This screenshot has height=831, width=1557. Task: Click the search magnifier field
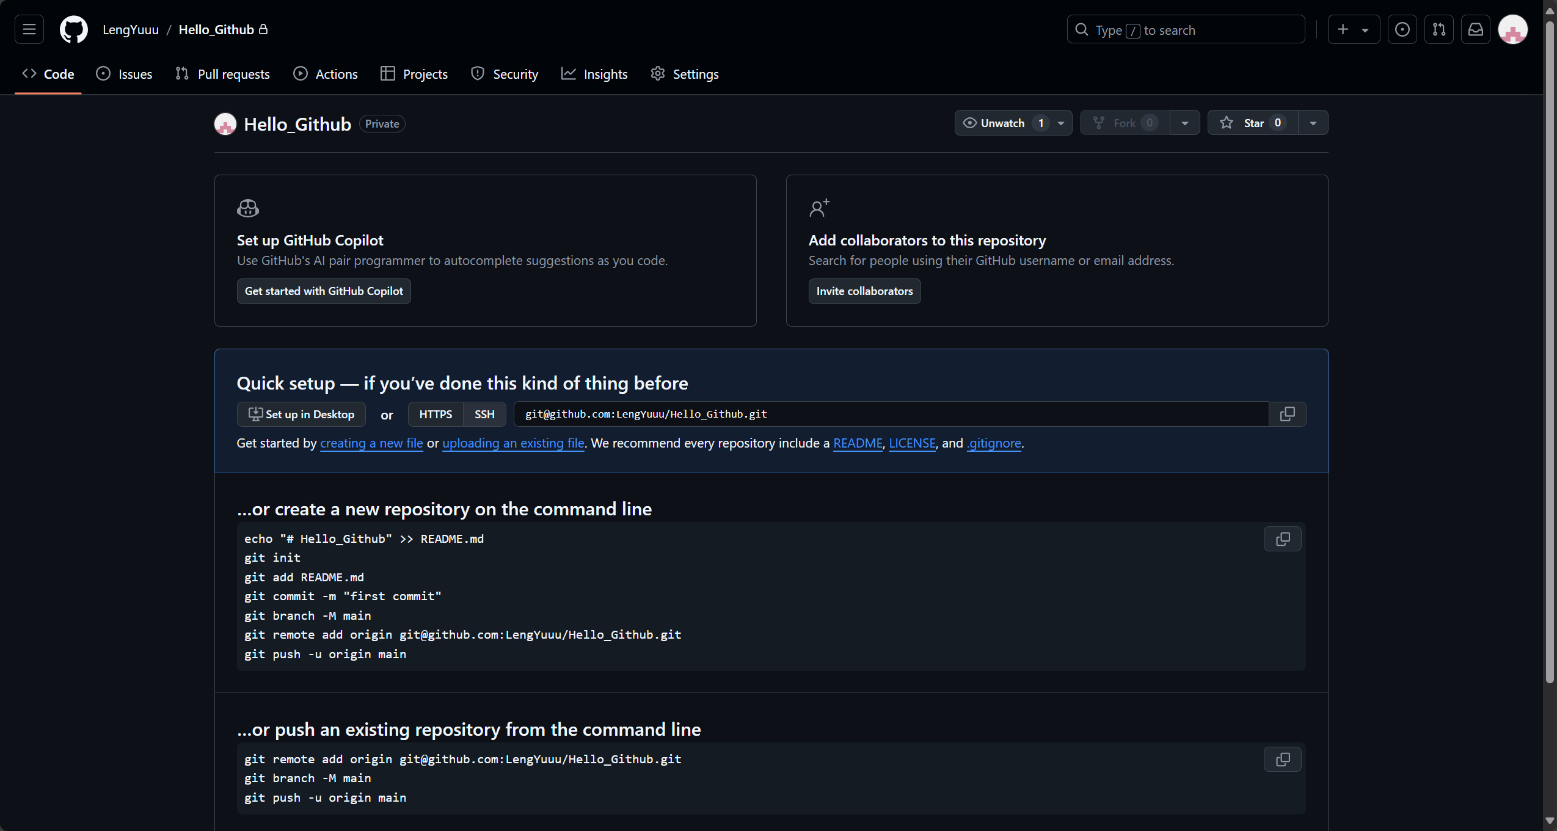[x=1186, y=29]
